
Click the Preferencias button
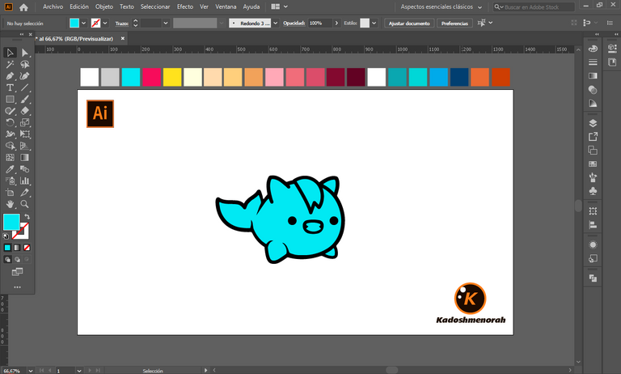coord(454,23)
